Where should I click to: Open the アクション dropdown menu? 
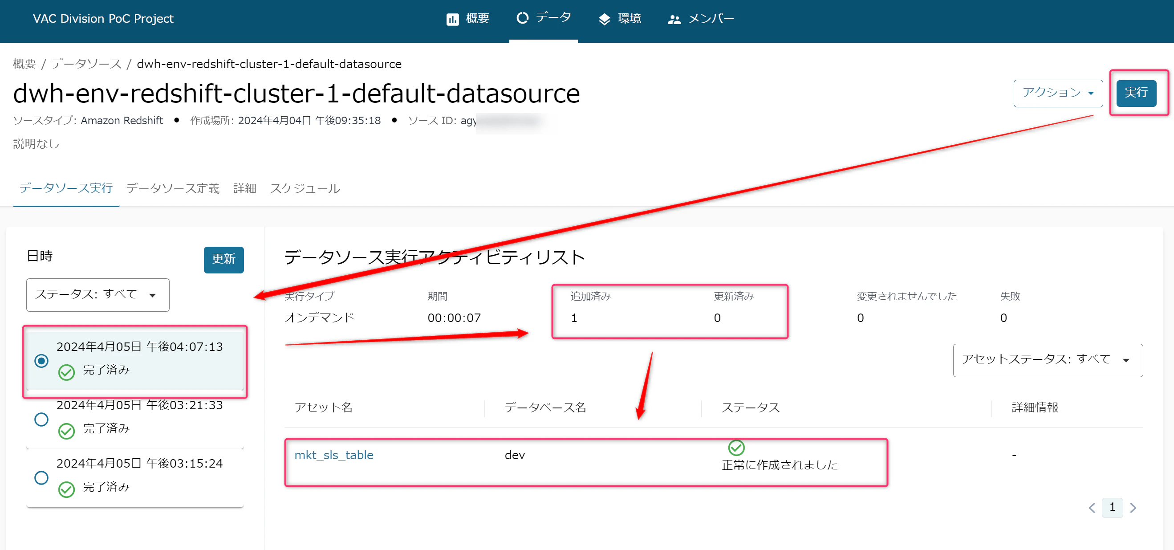click(x=1058, y=93)
